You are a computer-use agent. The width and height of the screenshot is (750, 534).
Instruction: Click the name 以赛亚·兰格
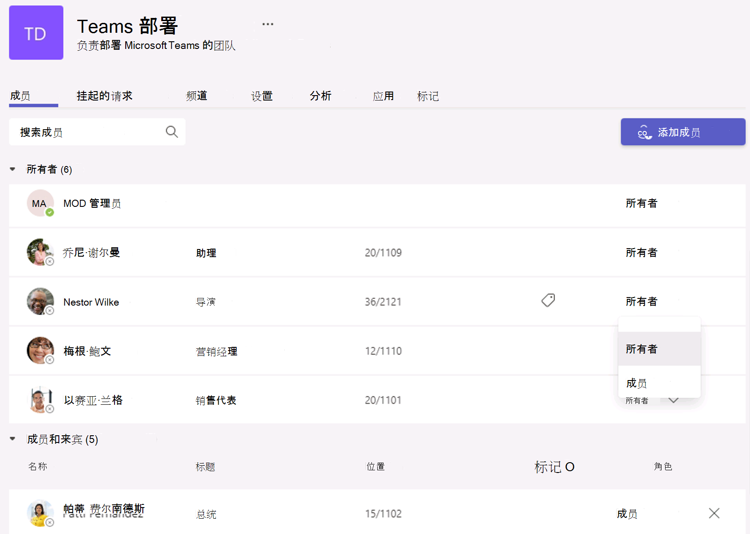(x=93, y=400)
